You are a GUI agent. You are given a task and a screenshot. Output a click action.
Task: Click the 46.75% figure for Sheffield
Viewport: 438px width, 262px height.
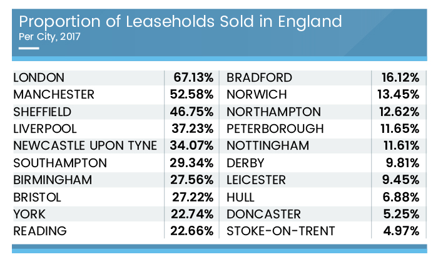tap(192, 112)
